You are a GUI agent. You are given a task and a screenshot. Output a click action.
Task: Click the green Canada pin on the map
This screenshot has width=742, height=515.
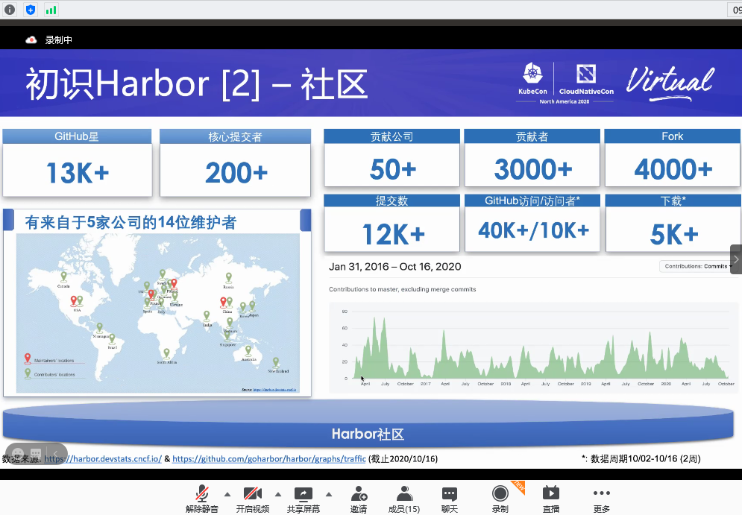click(x=63, y=277)
